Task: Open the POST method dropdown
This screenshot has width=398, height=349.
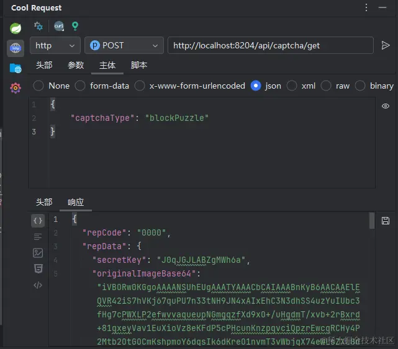Action: click(x=124, y=45)
